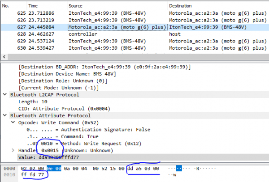Click the Source column header
The height and width of the screenshot is (182, 269).
[x=117, y=6]
